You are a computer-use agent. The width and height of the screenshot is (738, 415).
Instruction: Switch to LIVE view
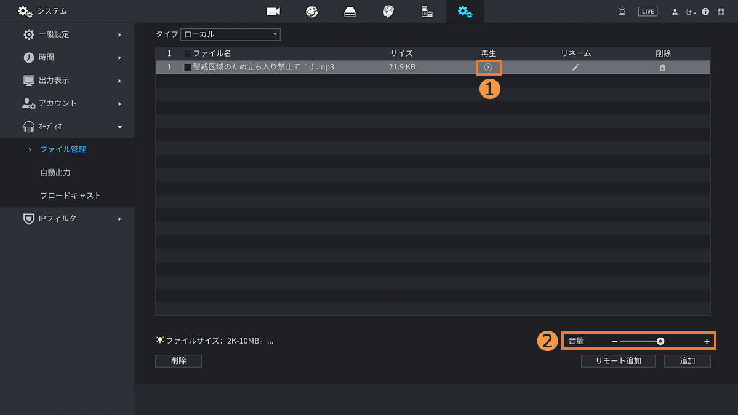click(648, 12)
